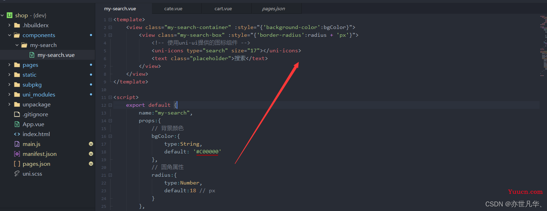This screenshot has width=547, height=211.
Task: Open the cate.vue editor tab
Action: point(173,8)
